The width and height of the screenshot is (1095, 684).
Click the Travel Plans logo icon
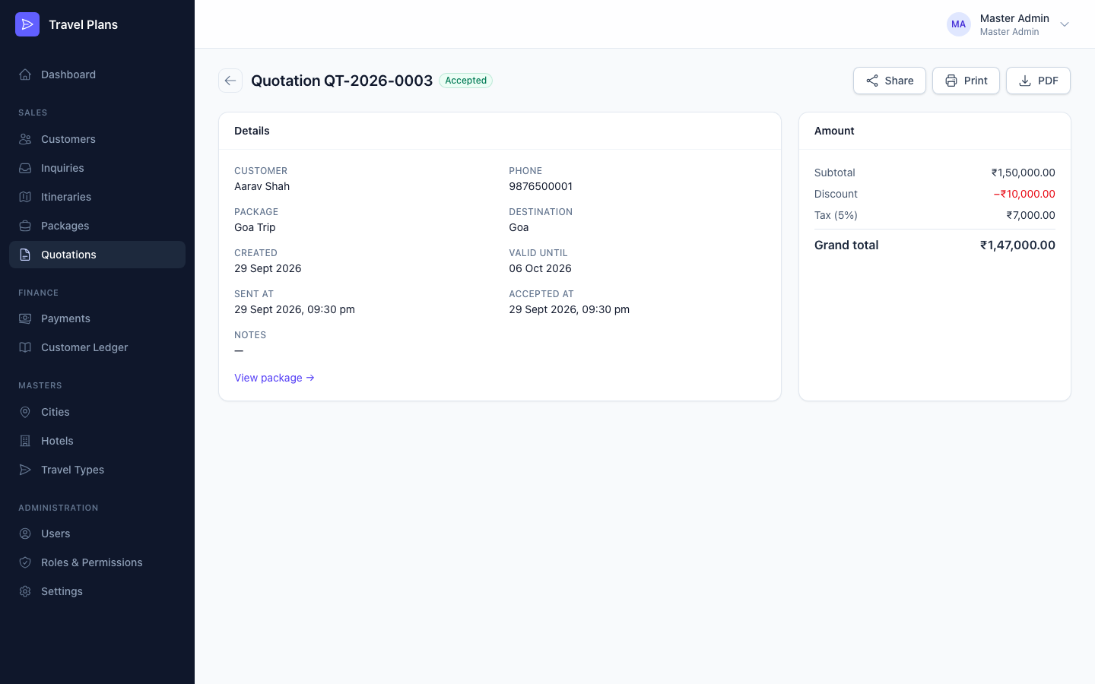tap(27, 24)
